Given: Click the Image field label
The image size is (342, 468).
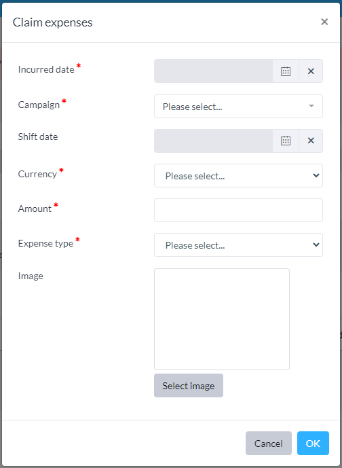Looking at the screenshot, I should tap(31, 276).
